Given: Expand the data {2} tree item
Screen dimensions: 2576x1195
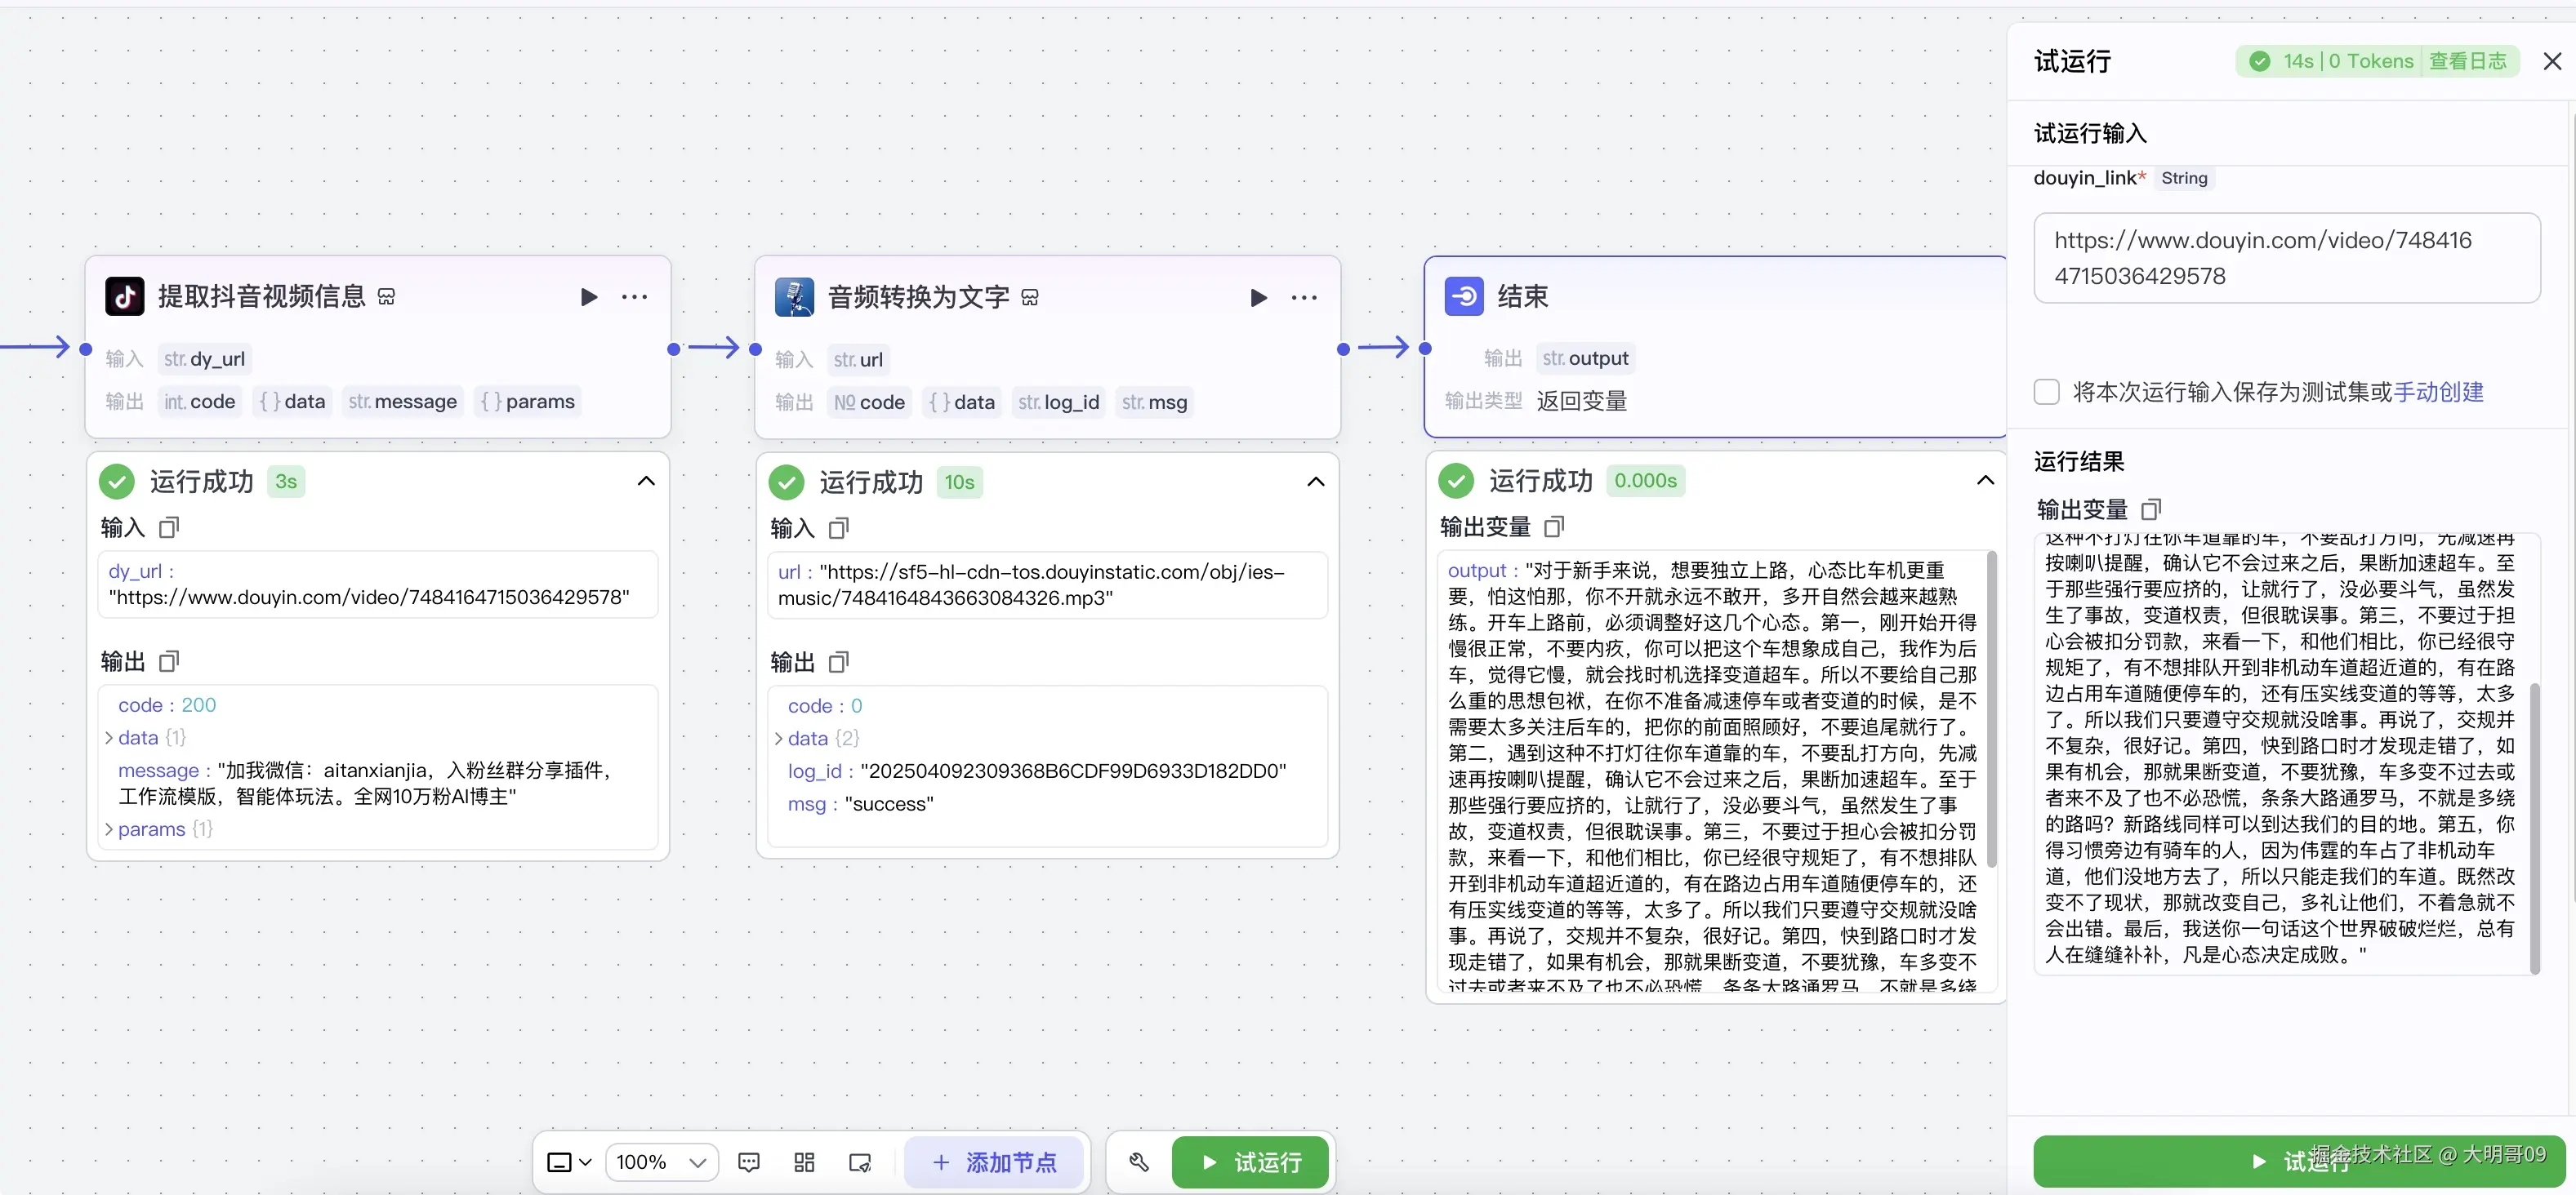Looking at the screenshot, I should click(779, 739).
